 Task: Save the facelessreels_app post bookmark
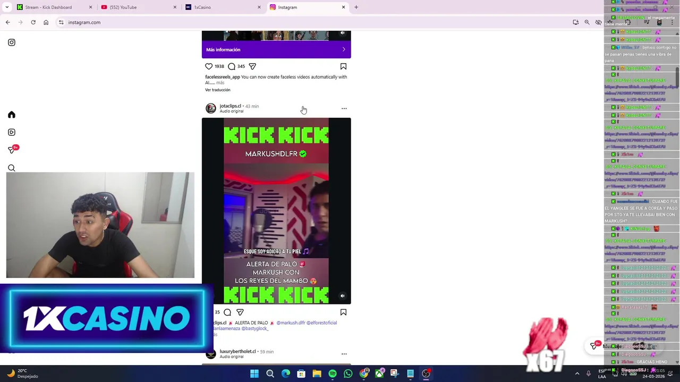(x=343, y=66)
